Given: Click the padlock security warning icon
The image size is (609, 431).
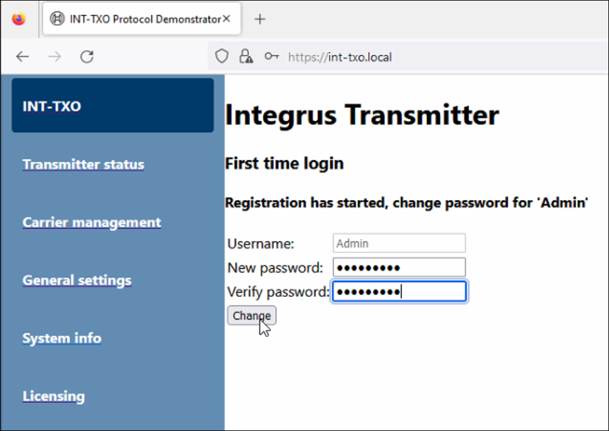Looking at the screenshot, I should pos(246,57).
